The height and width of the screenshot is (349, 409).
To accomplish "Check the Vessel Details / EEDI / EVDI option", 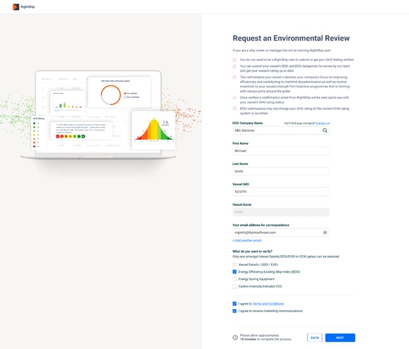I will (235, 264).
